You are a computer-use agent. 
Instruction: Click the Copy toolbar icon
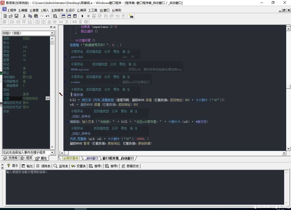click(x=30, y=16)
